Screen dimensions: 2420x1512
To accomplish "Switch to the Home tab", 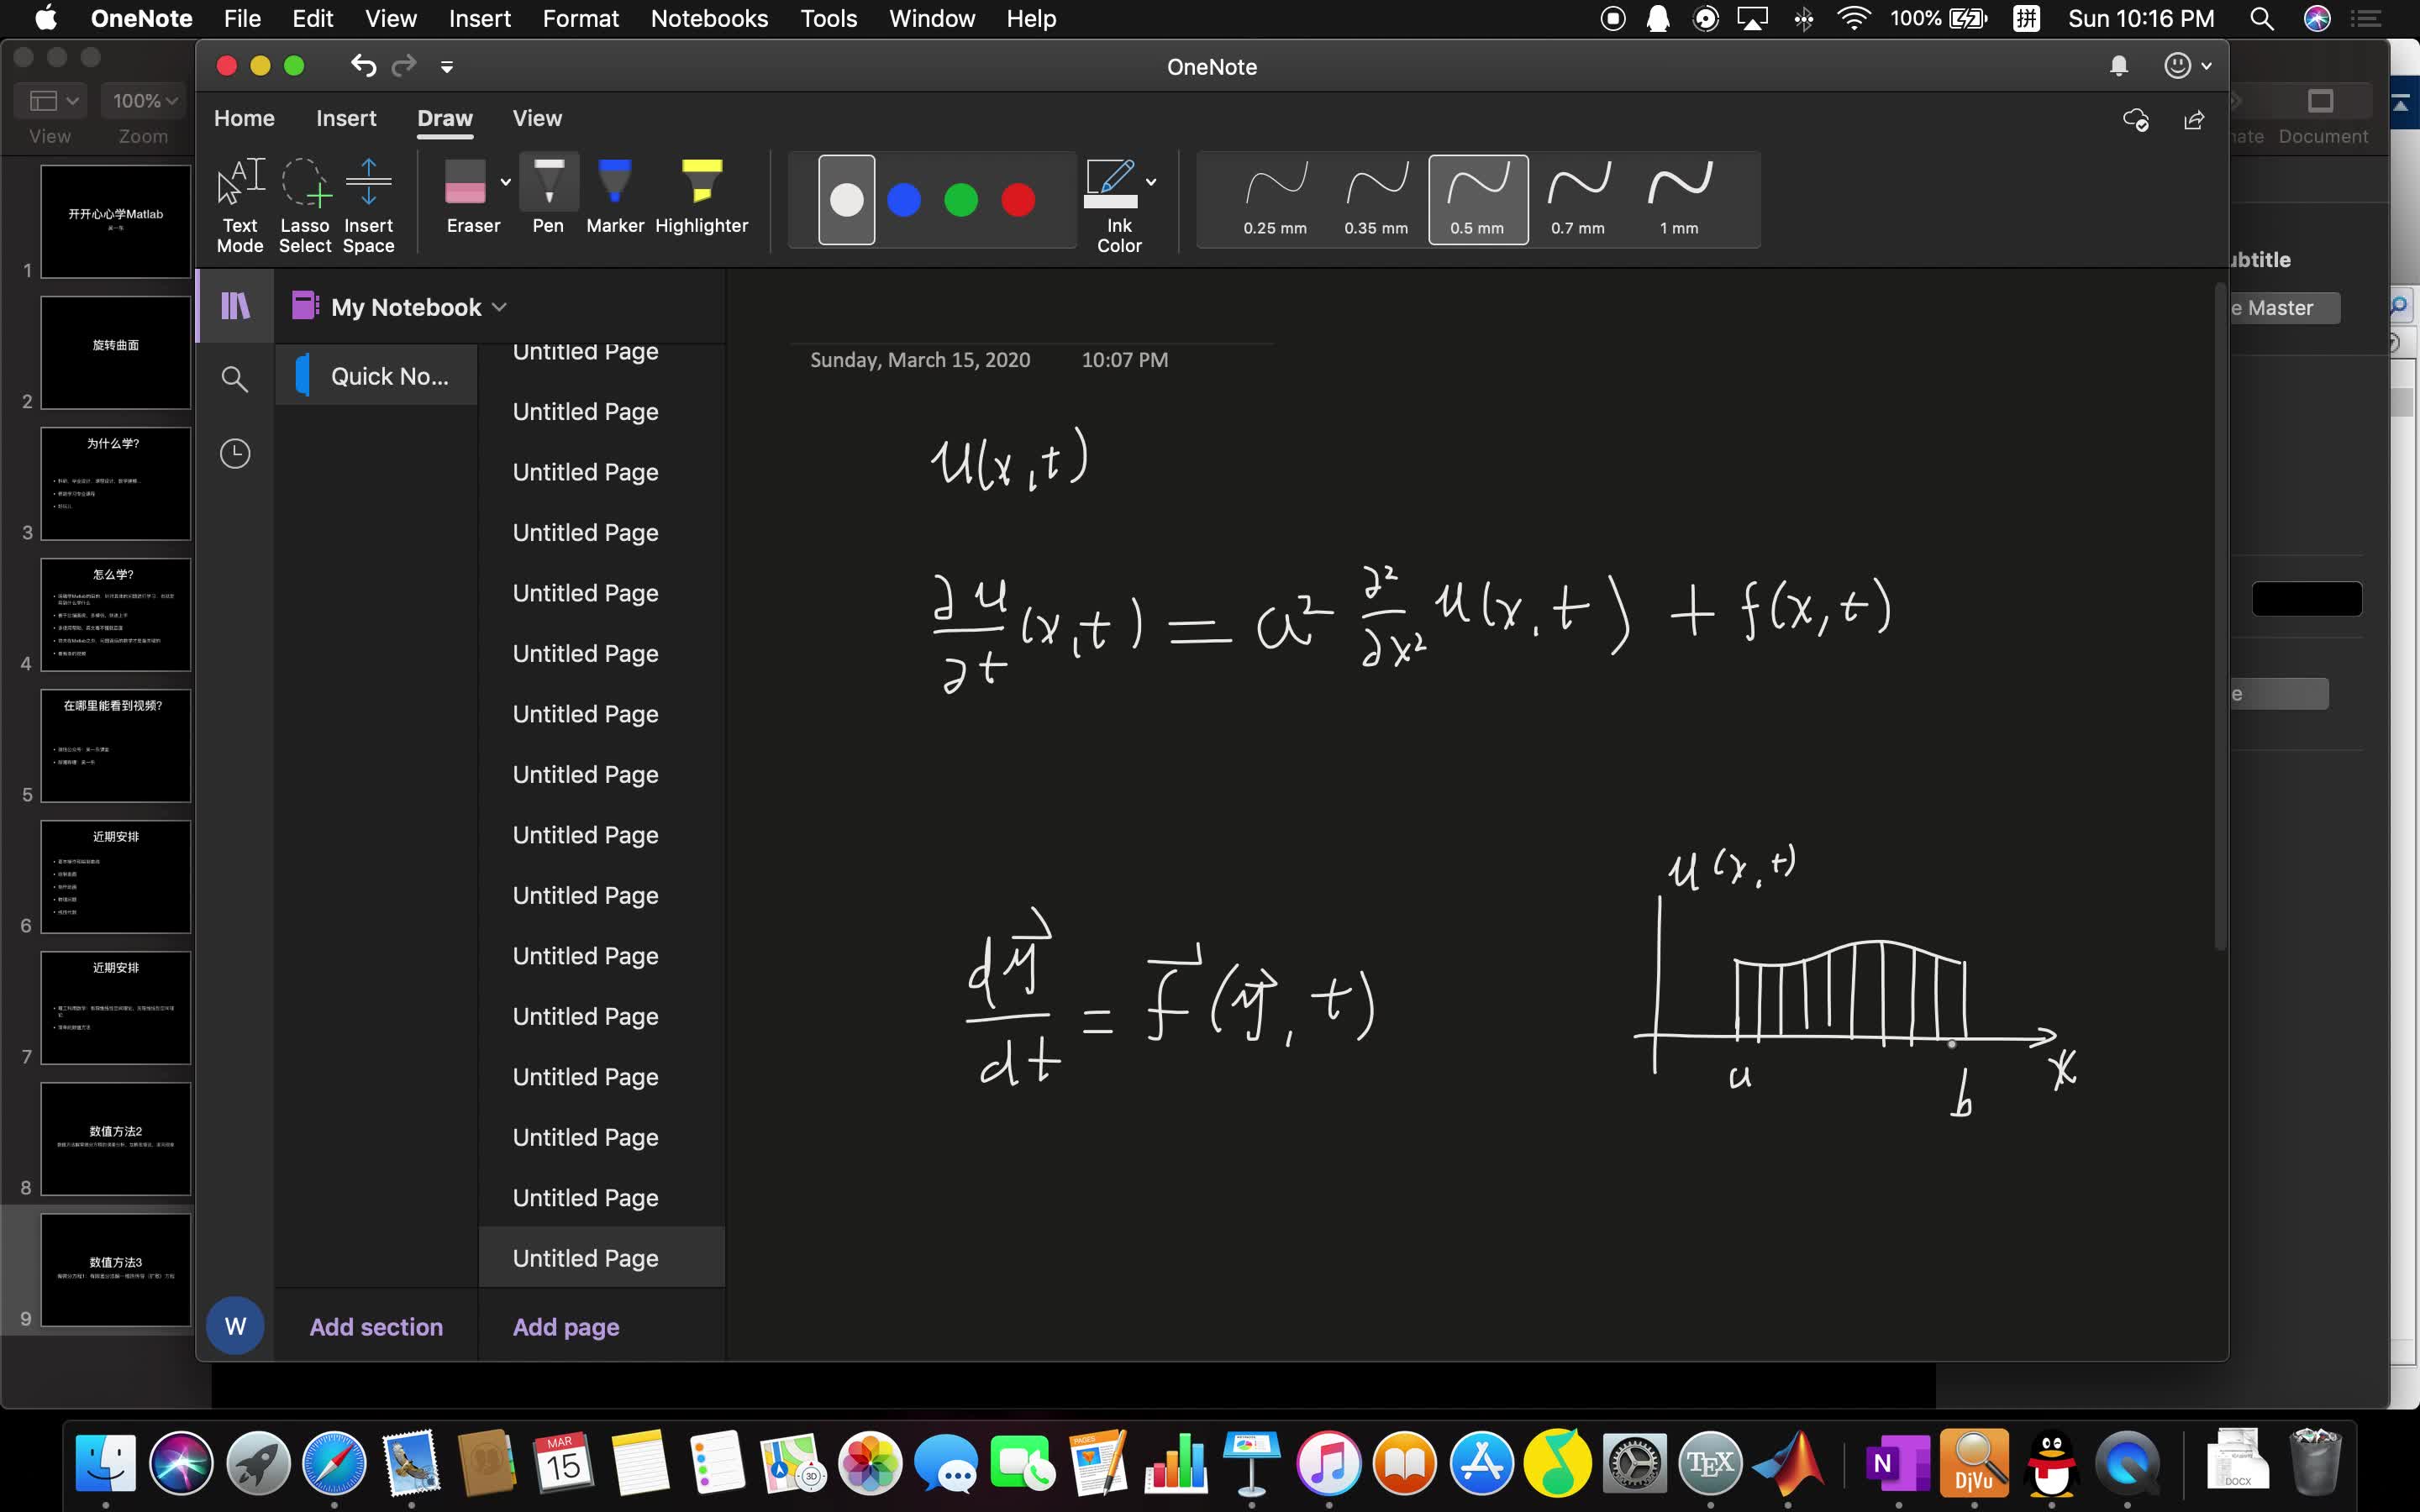I will tap(244, 117).
